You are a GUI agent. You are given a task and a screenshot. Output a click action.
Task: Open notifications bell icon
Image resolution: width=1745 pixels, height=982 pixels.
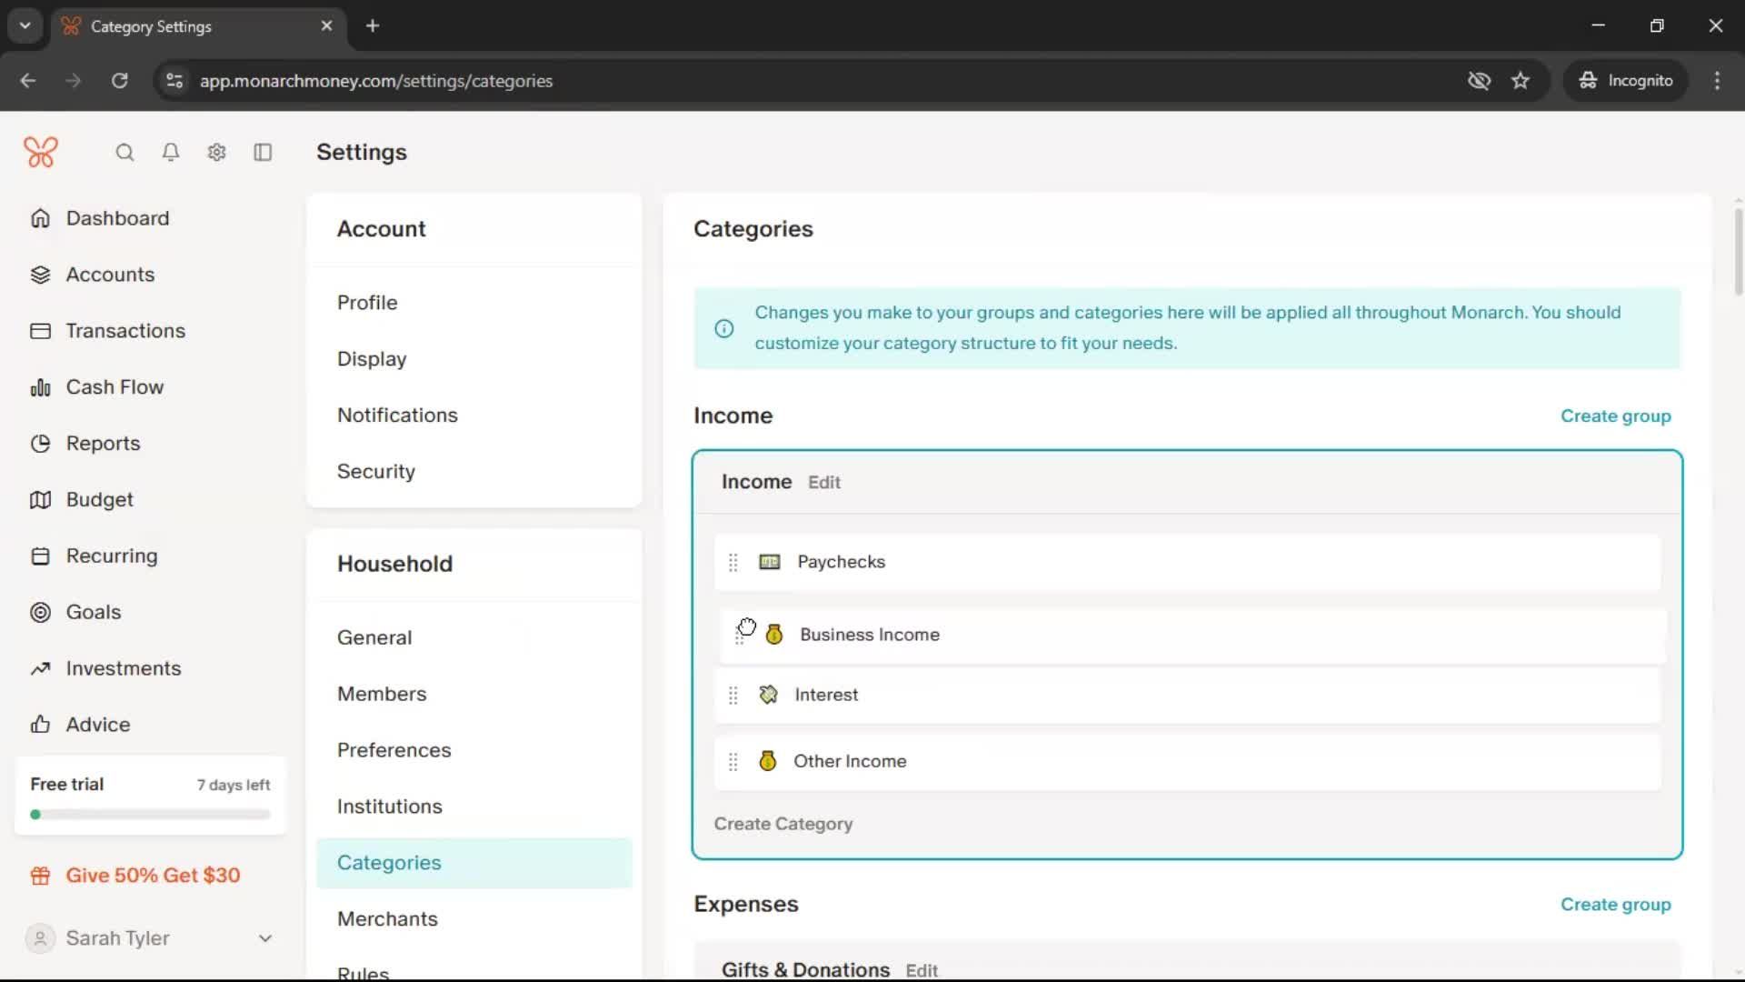[170, 153]
